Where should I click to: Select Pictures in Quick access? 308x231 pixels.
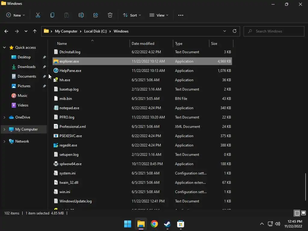[24, 86]
